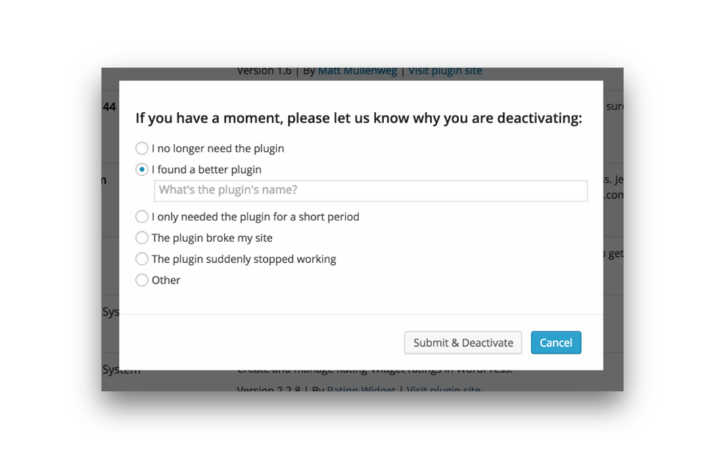Screen dimensions: 725x459
Task: Pick the "only needed for a short period" radio button
Action: (141, 217)
